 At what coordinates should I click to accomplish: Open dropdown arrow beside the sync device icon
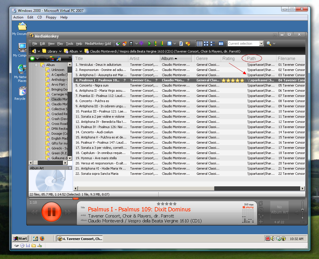click(136, 44)
